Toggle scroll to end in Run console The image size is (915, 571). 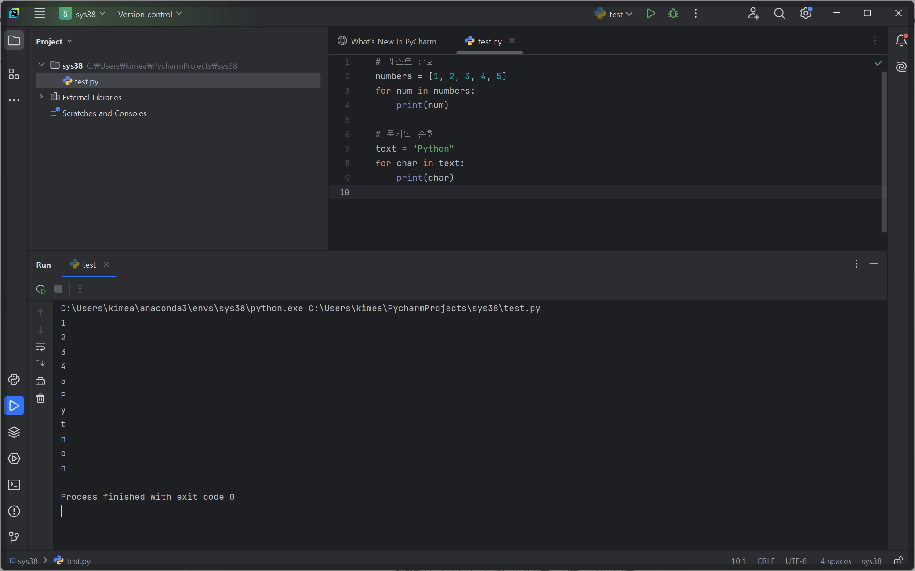coord(40,364)
